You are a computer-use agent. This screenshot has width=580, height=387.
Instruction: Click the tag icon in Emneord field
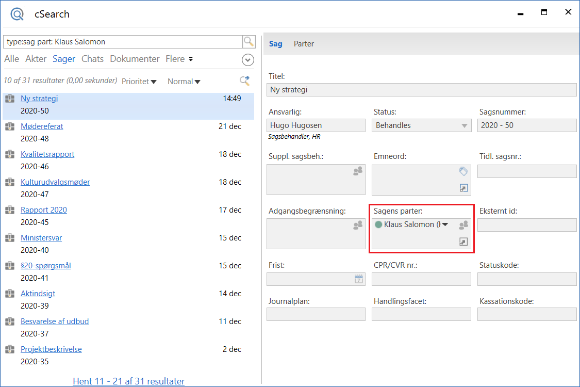pos(463,171)
